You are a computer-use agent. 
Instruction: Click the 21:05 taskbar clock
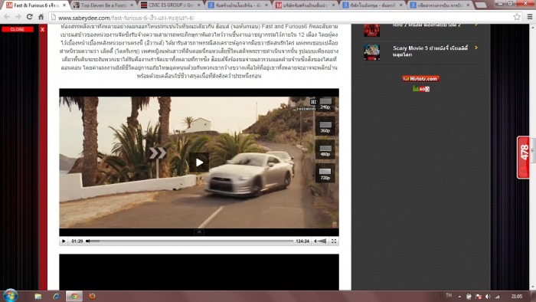click(x=517, y=296)
